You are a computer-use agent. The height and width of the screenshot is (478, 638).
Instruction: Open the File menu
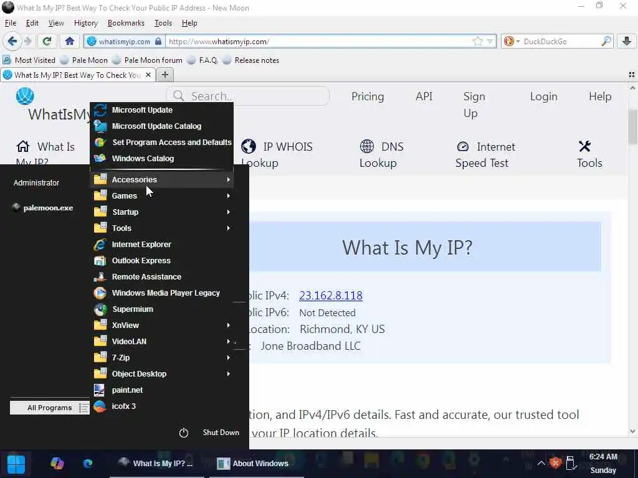10,23
